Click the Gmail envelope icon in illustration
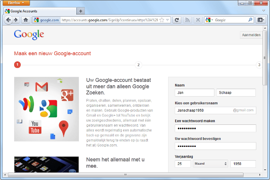This screenshot has width=270, height=180. [41, 86]
